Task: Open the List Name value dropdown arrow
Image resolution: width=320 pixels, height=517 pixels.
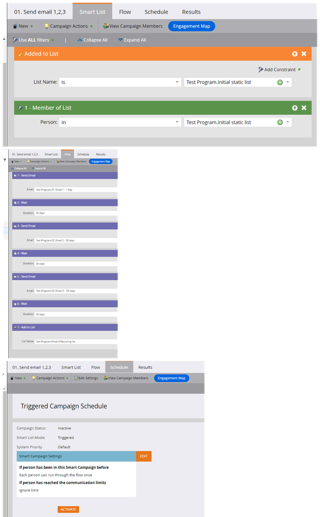Action: (288, 82)
